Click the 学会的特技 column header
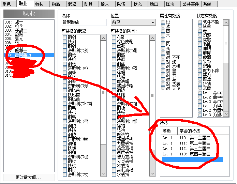This screenshot has width=237, height=184. click(200, 131)
